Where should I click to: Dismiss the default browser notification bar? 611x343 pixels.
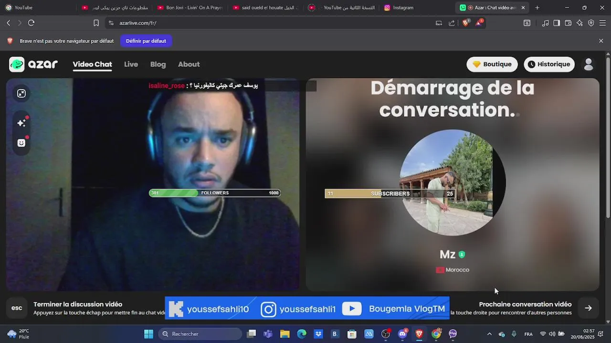tap(601, 41)
